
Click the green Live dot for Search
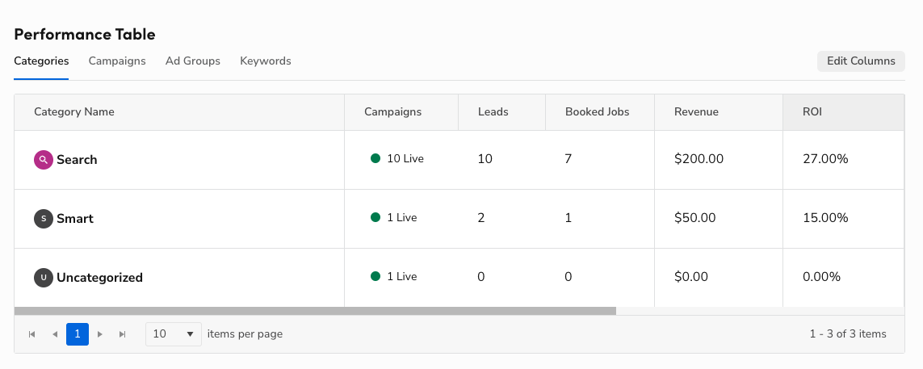point(375,159)
